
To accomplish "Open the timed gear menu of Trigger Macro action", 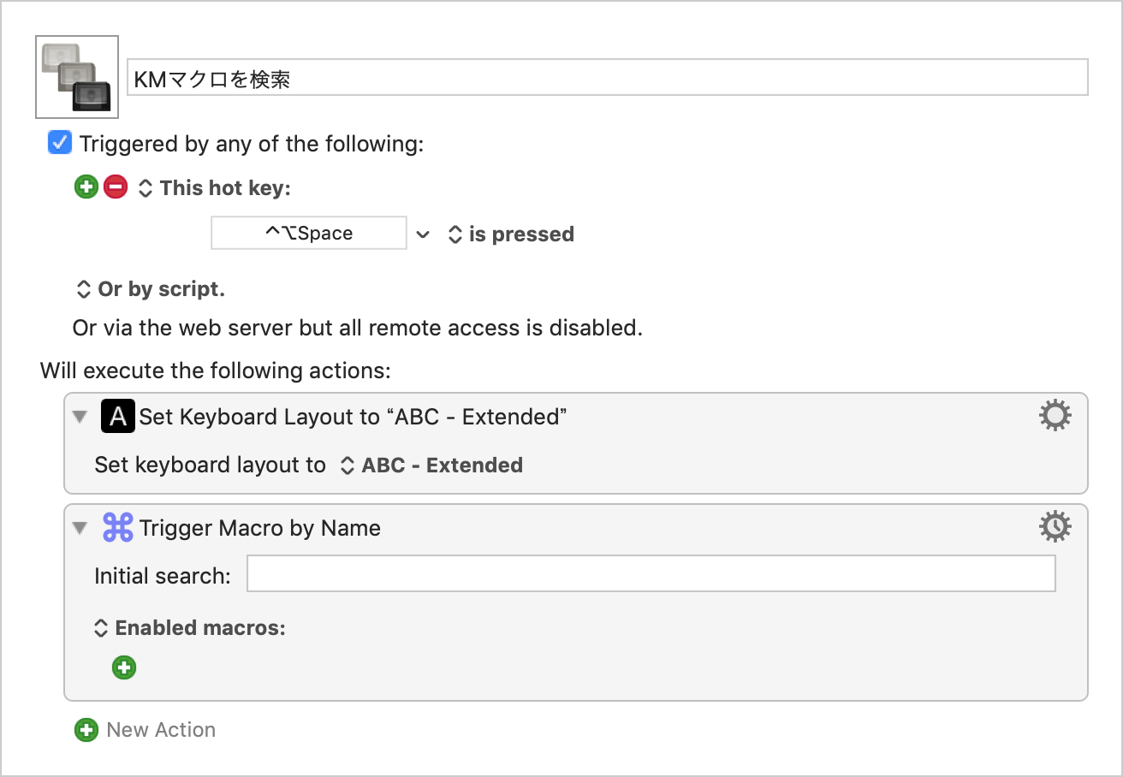I will pos(1055,527).
